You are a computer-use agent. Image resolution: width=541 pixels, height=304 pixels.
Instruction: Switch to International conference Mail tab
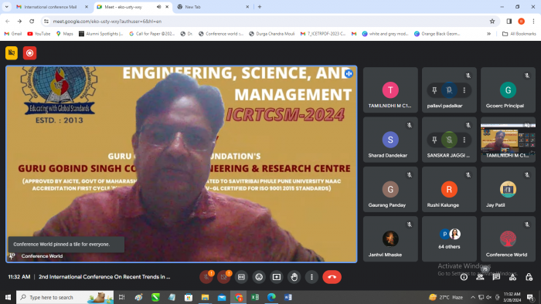click(52, 7)
